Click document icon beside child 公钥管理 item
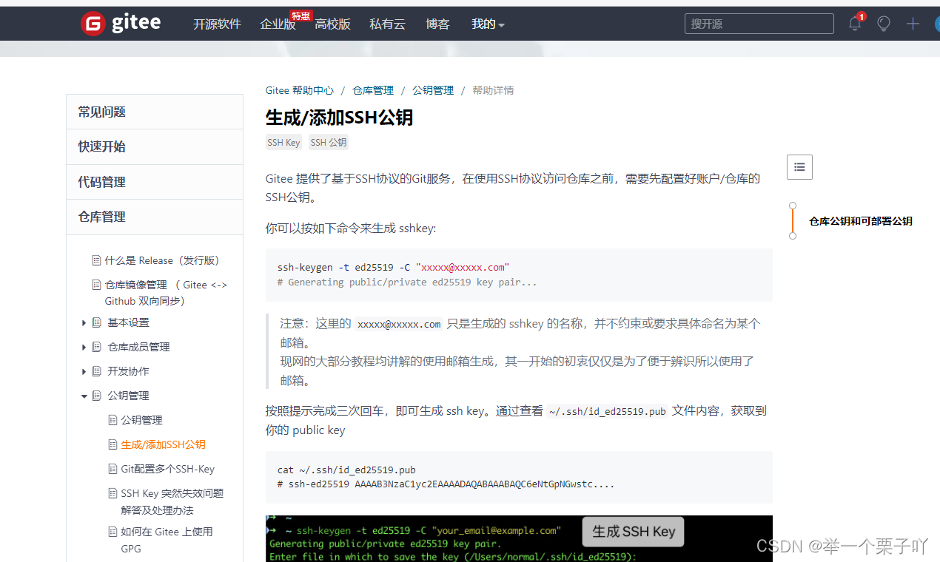The height and width of the screenshot is (562, 940). [x=113, y=420]
